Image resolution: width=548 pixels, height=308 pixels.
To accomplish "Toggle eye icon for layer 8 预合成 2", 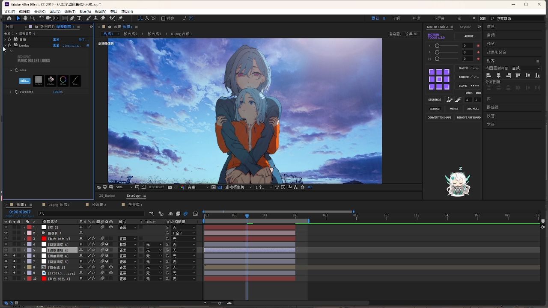I will coord(6,267).
